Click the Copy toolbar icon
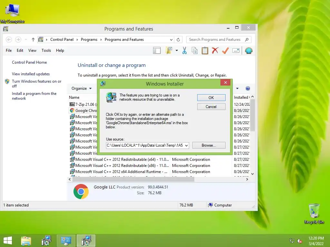 coord(195,50)
